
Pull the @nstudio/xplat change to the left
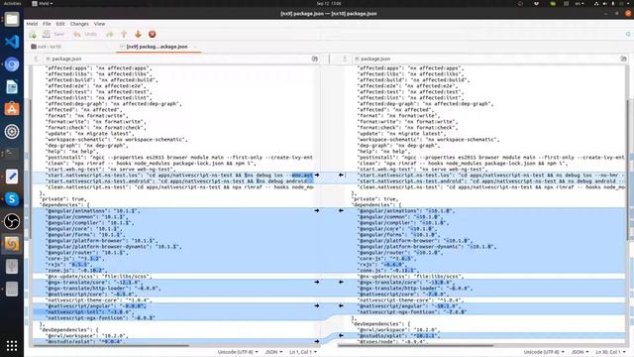341,335
